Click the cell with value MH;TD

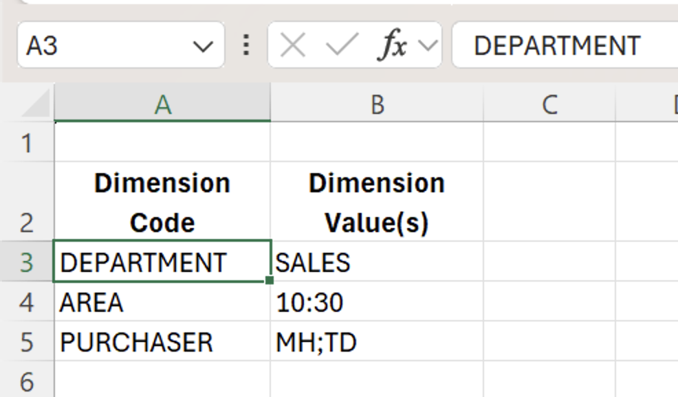pos(377,342)
